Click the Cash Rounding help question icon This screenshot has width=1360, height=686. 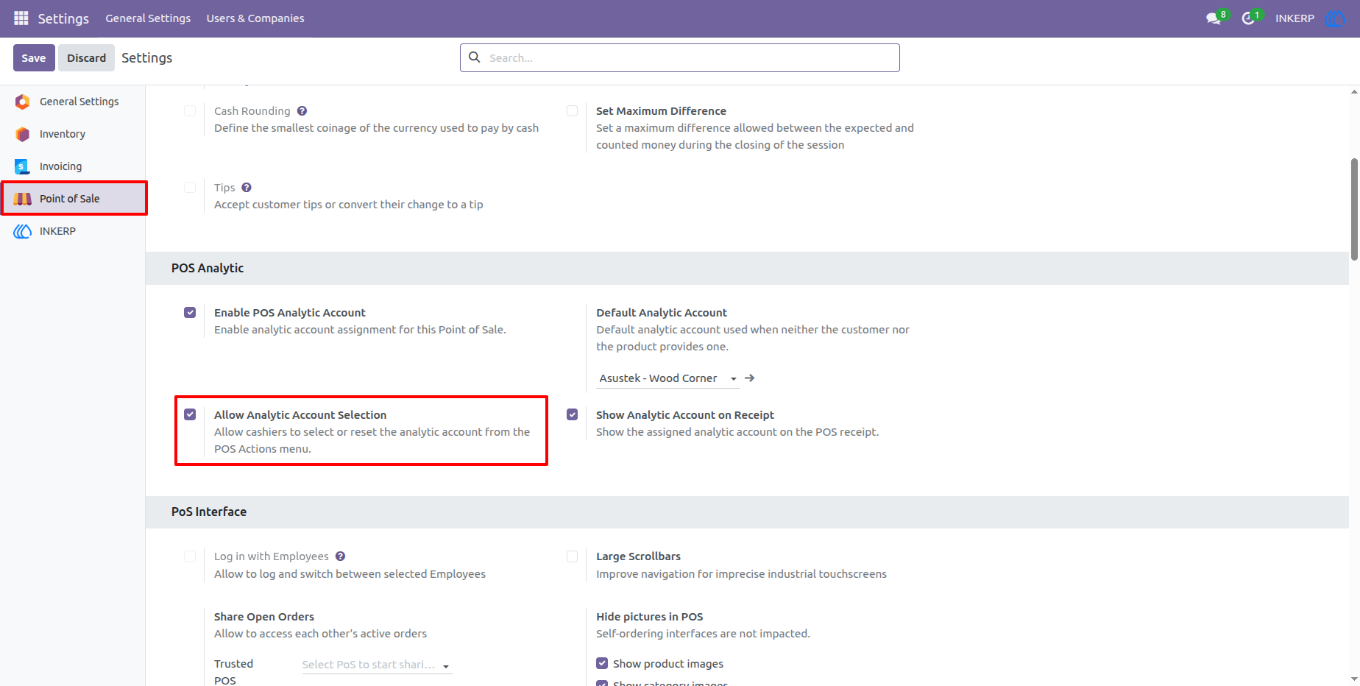[x=302, y=111]
